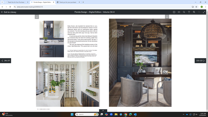
Task: Exit to Library
Action: 9,12
